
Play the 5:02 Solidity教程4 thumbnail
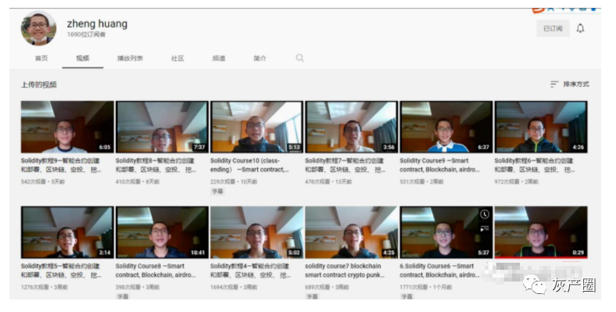tap(256, 231)
